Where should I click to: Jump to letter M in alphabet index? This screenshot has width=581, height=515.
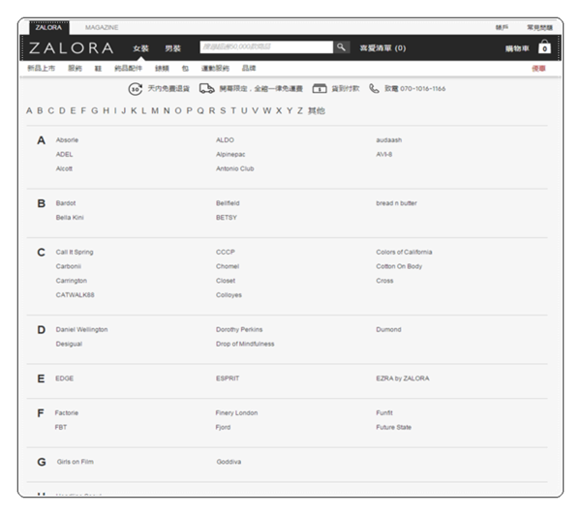[155, 110]
